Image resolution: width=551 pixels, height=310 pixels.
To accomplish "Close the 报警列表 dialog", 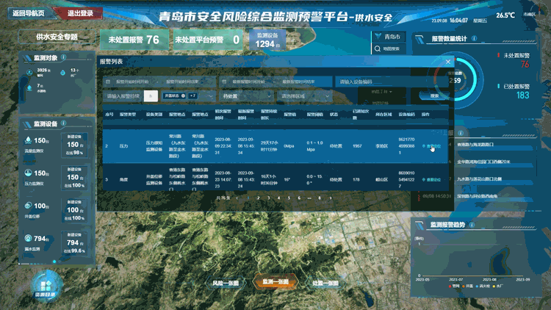I will tap(448, 62).
